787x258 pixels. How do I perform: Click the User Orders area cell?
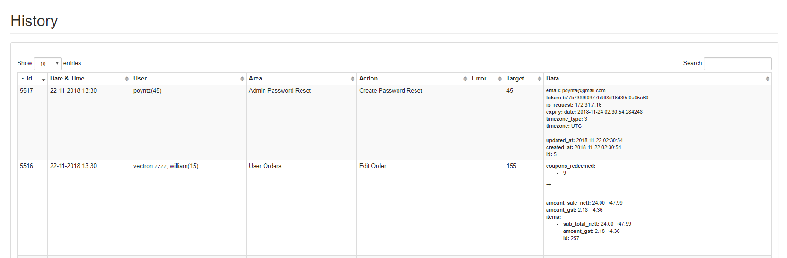[265, 166]
